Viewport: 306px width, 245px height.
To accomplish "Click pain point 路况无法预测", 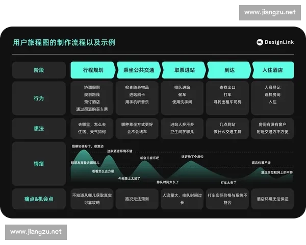I will (137, 199).
